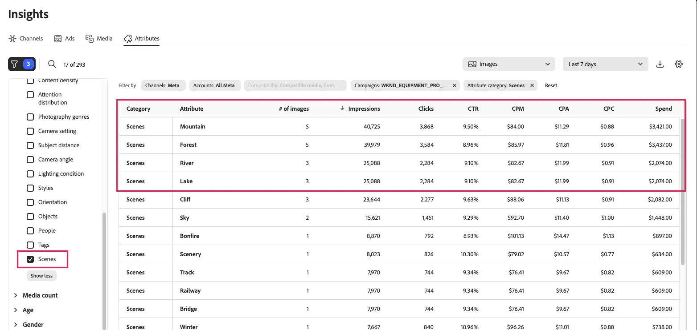Uncheck the Scenes checkbox
The height and width of the screenshot is (330, 697).
30,259
